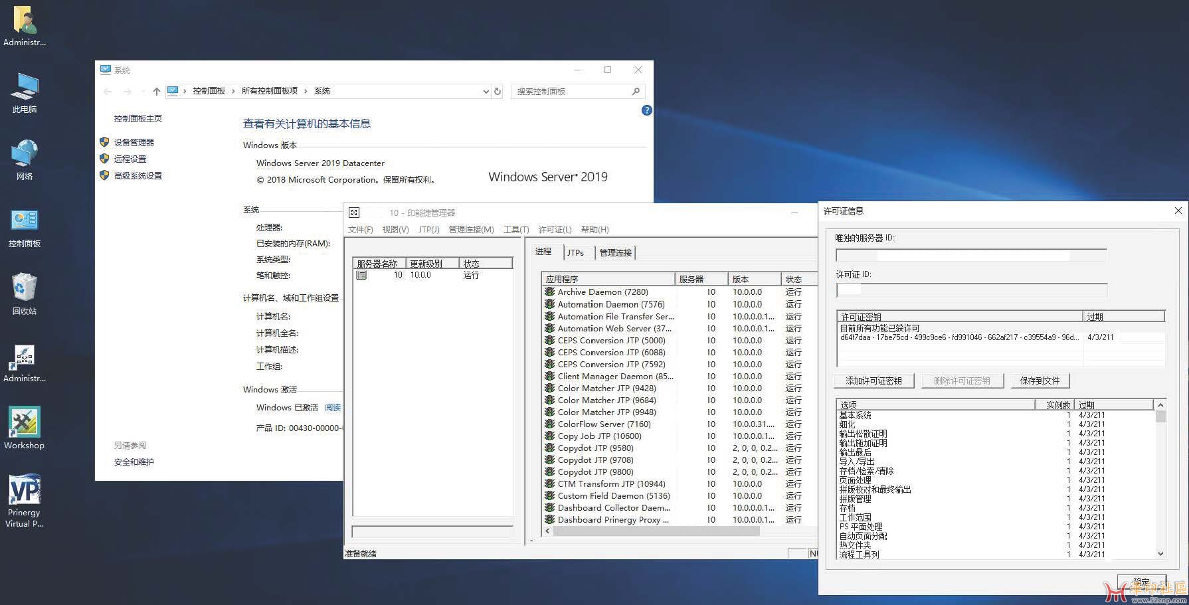The image size is (1189, 605).
Task: Open the 远程设置 link
Action: point(130,159)
